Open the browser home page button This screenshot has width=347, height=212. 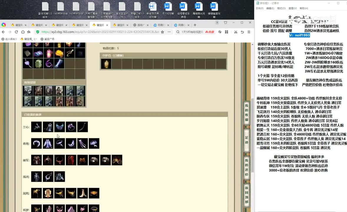[x=23, y=32]
